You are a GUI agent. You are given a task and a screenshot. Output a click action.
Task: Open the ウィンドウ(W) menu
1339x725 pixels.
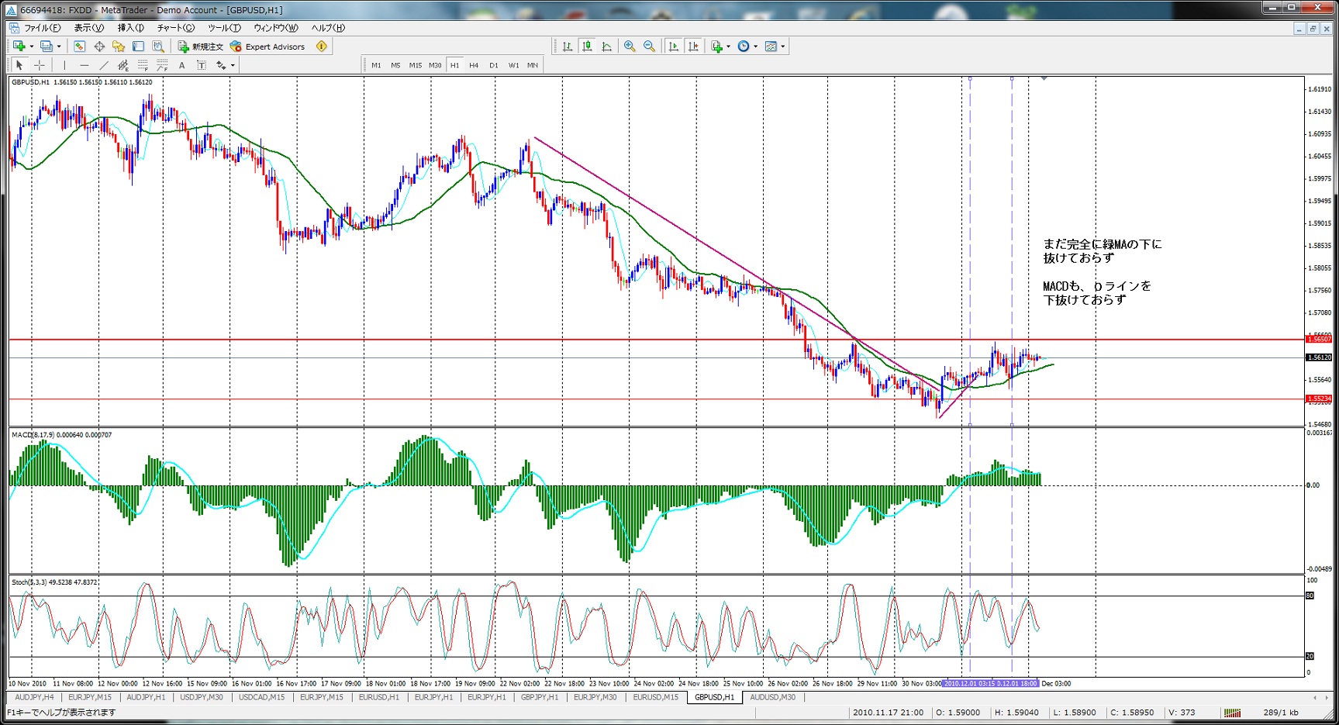[276, 28]
